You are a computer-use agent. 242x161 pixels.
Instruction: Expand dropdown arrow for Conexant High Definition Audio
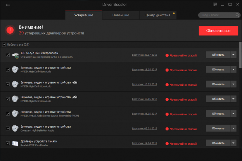click(233, 128)
